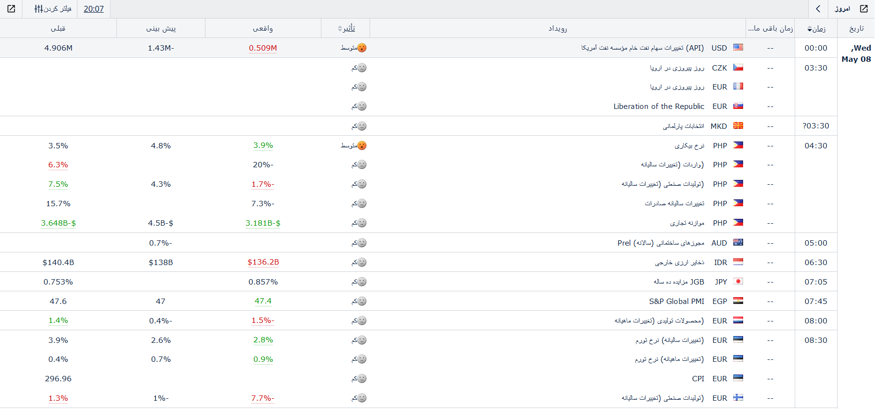Click the Netherlands flag on 08:00 row
This screenshot has width=878, height=409.
(738, 320)
